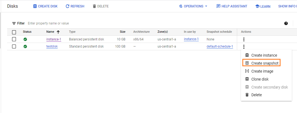297x113 pixels.
Task: Select the instance-1 row checkbox
Action: click(x=14, y=39)
